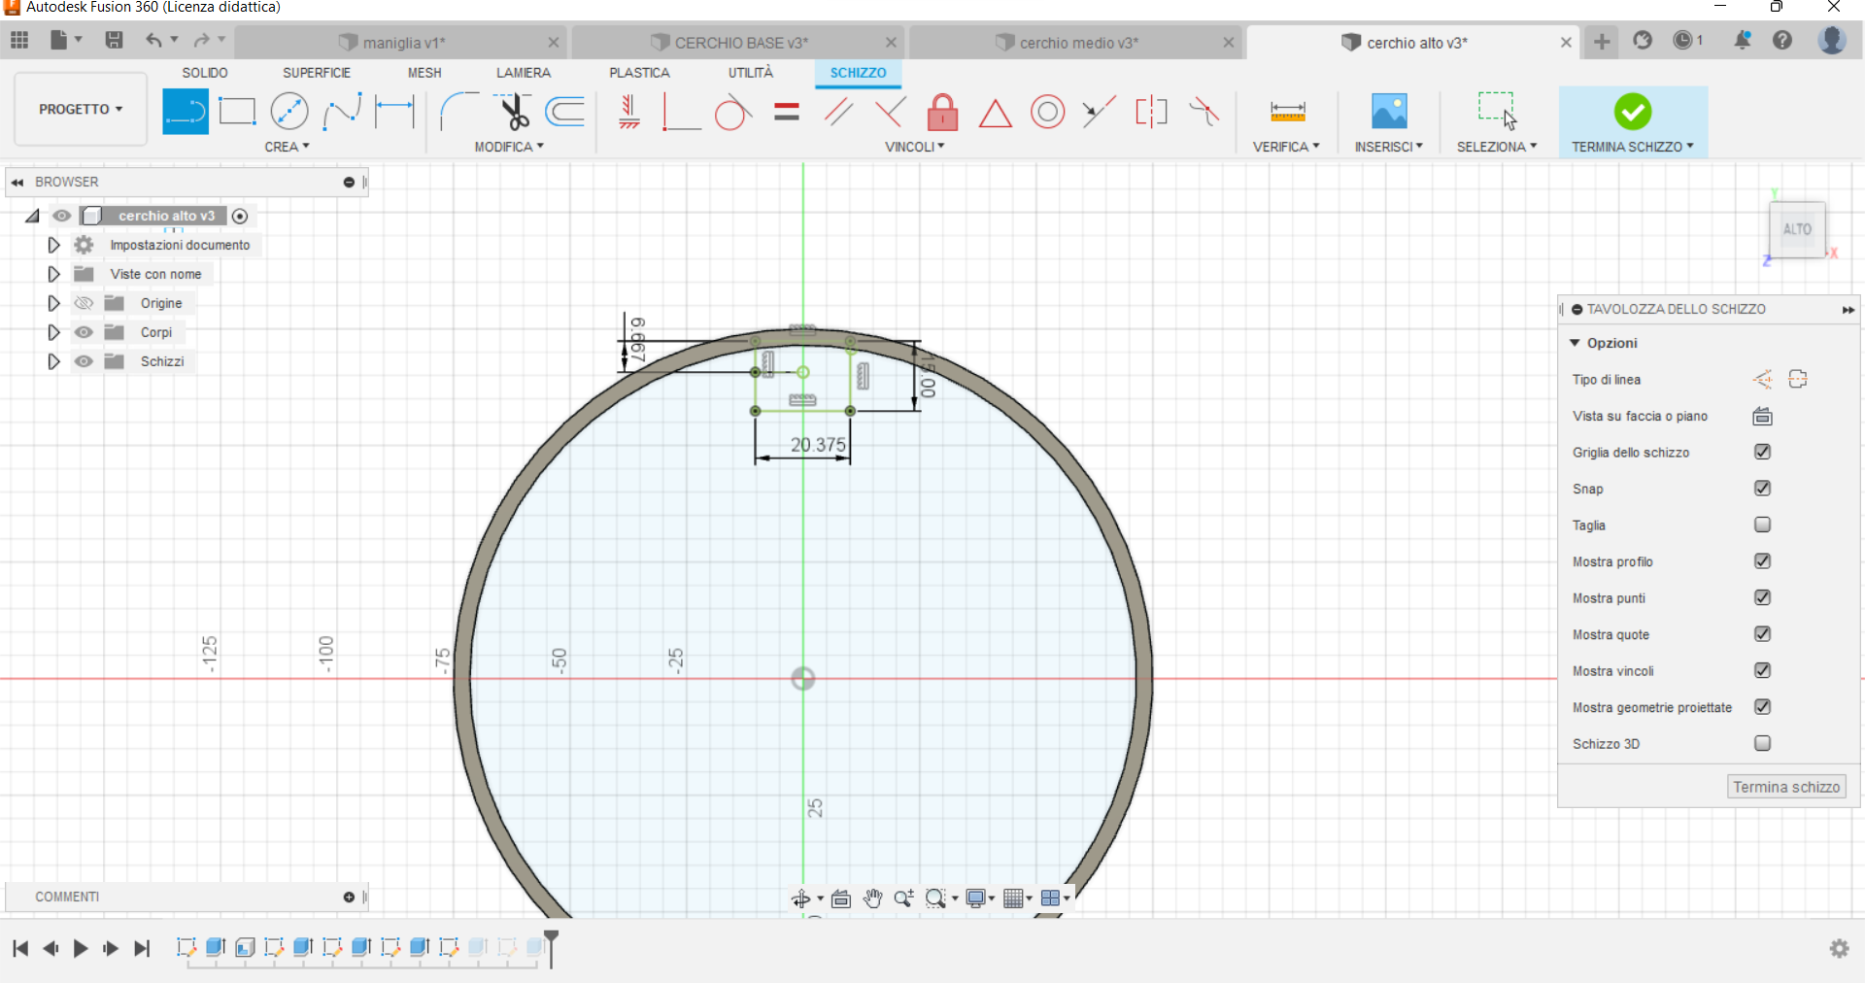Toggle visibility of the Origine folder
The image size is (1865, 983).
click(x=84, y=302)
